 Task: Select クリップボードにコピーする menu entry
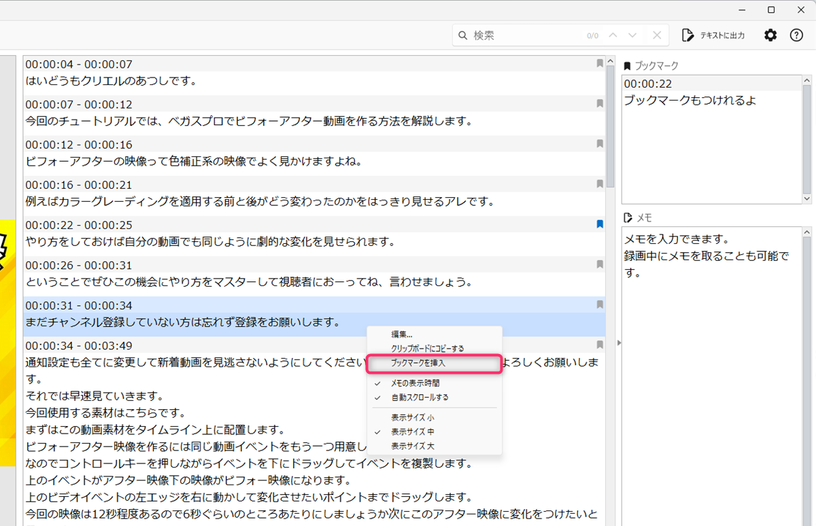pos(428,349)
